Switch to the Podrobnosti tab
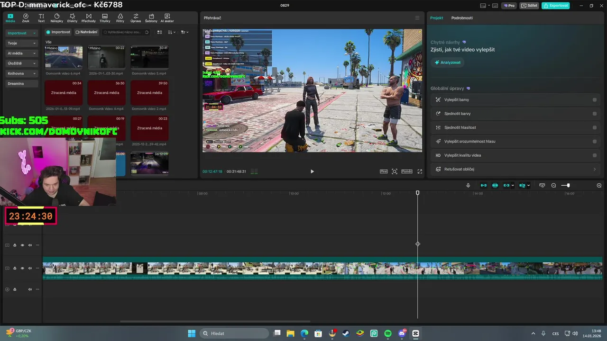The image size is (607, 341). click(x=462, y=18)
